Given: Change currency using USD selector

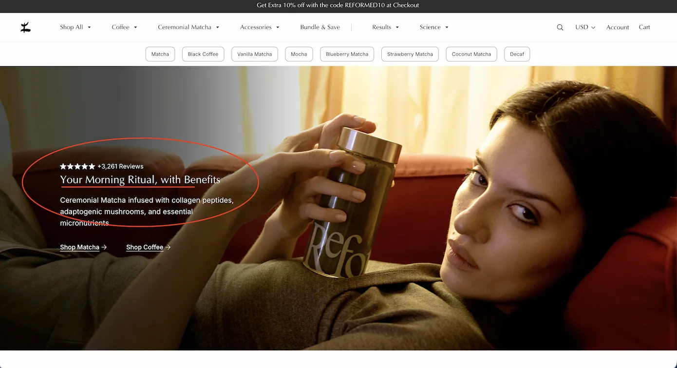Looking at the screenshot, I should tap(585, 27).
